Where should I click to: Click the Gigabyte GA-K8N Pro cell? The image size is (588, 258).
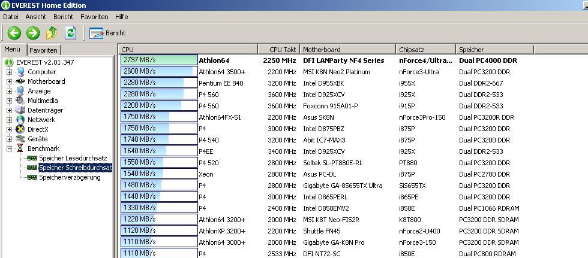pyautogui.click(x=334, y=242)
